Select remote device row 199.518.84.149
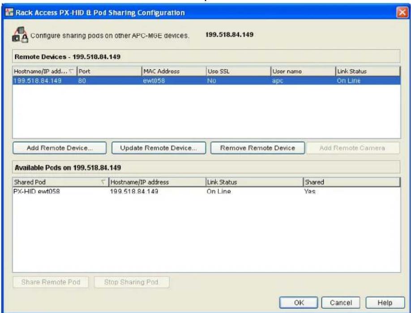The image size is (411, 313). [x=206, y=81]
